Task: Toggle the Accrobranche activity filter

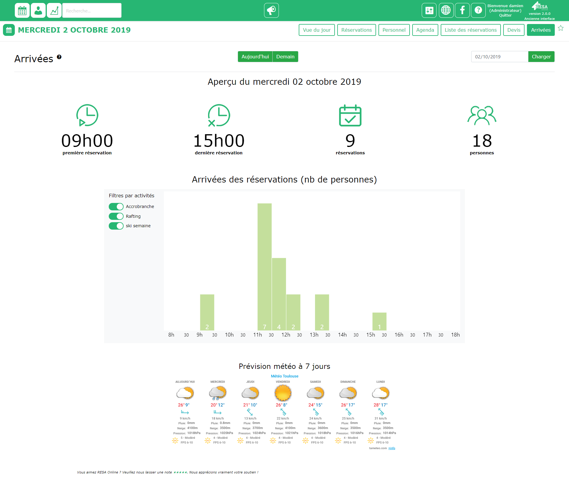Action: (116, 207)
